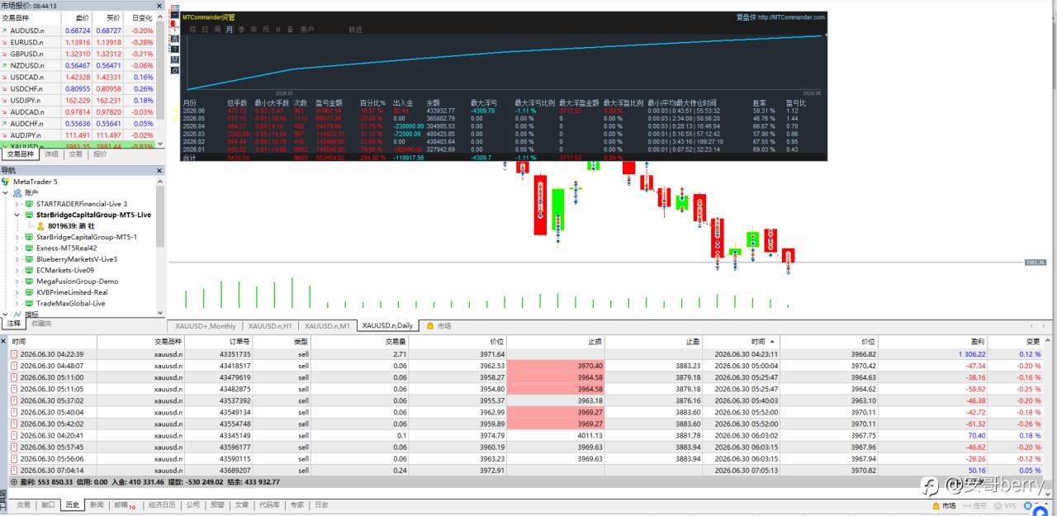Sort market watch by 日变化 column

(142, 17)
